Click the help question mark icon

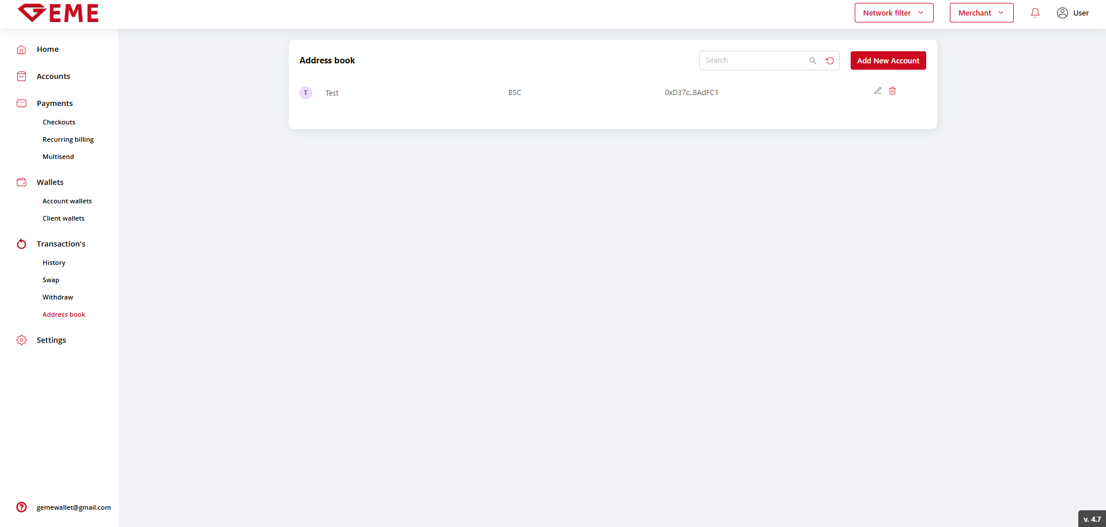(x=21, y=507)
